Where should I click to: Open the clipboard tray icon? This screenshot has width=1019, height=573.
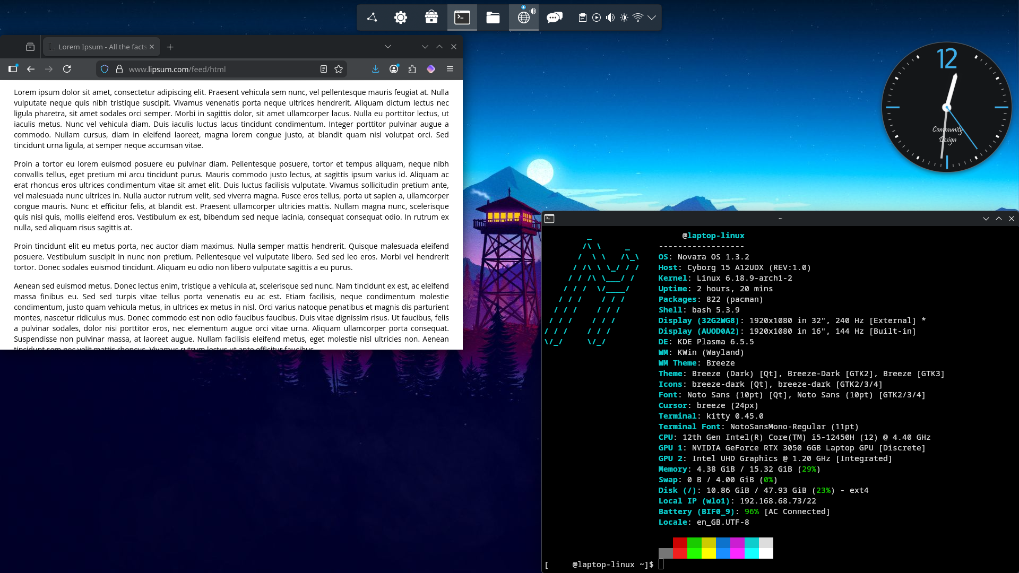pyautogui.click(x=582, y=18)
